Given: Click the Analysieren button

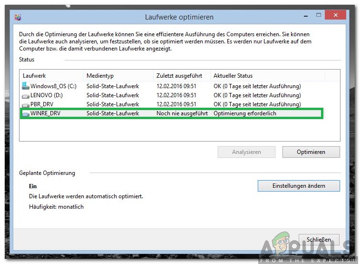Looking at the screenshot, I should point(246,152).
